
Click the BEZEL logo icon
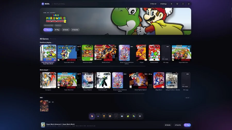click(43, 4)
